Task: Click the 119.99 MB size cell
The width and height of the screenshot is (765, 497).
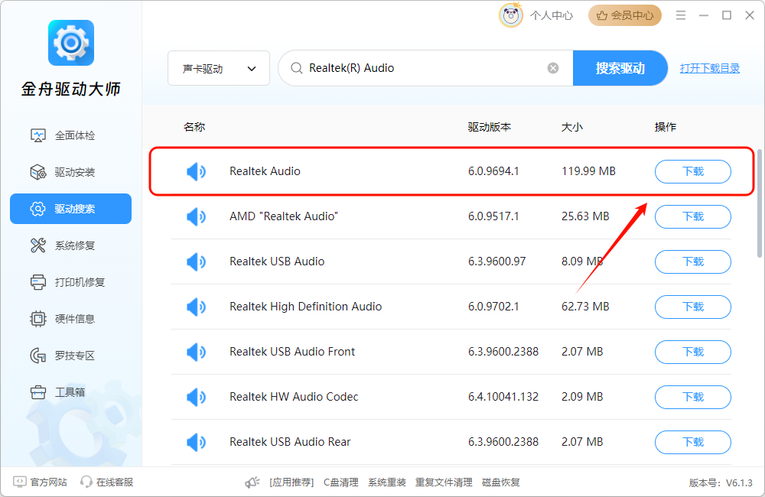Action: (588, 171)
